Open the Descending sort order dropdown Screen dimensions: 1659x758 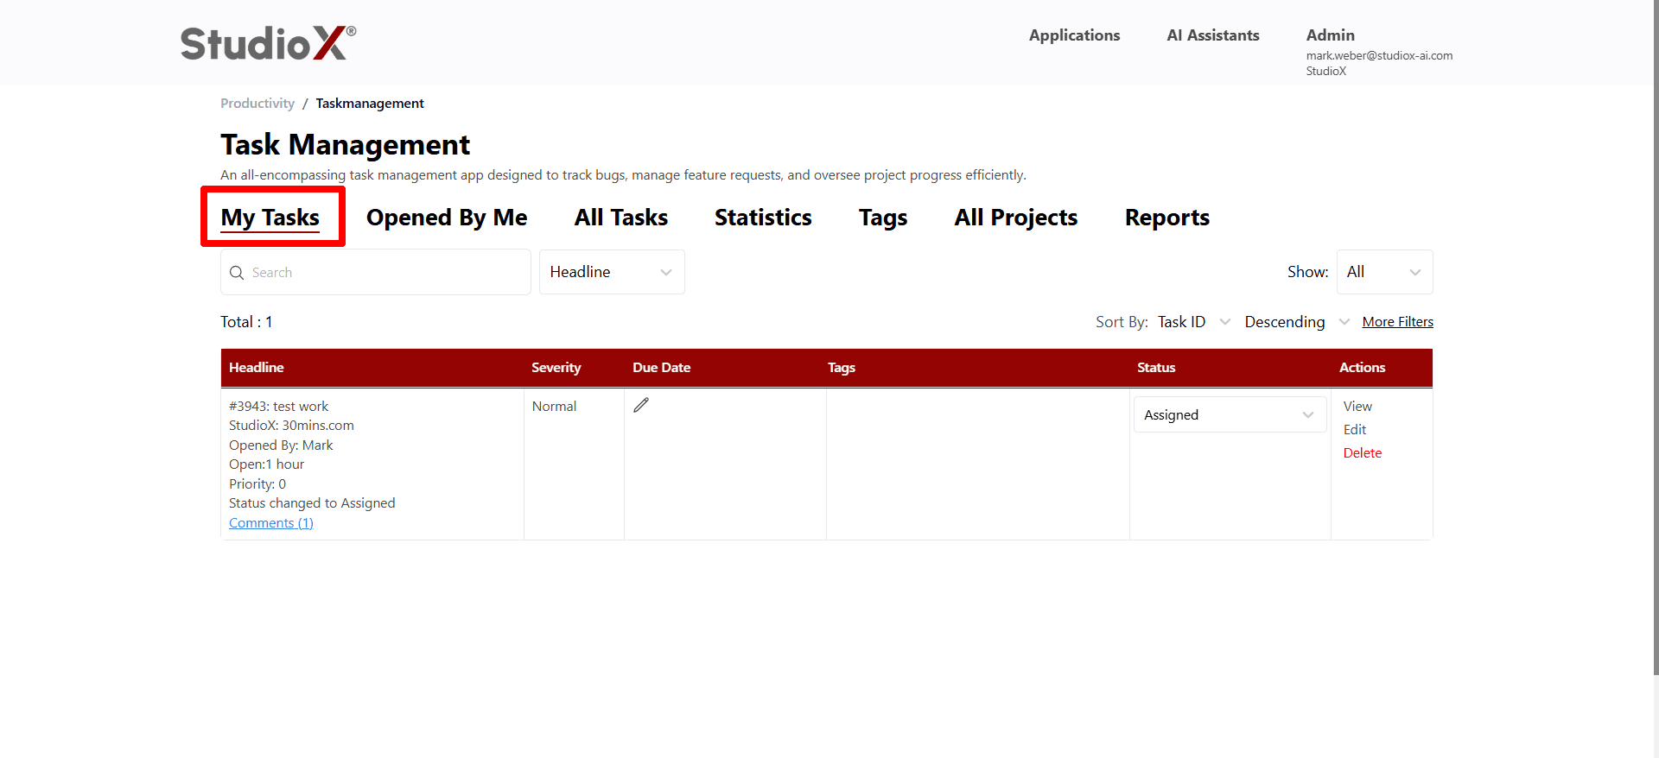(1297, 322)
